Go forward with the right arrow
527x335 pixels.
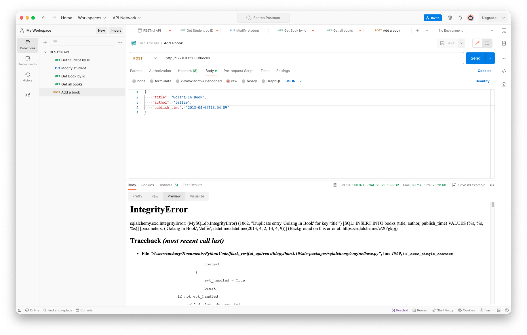[x=54, y=18]
